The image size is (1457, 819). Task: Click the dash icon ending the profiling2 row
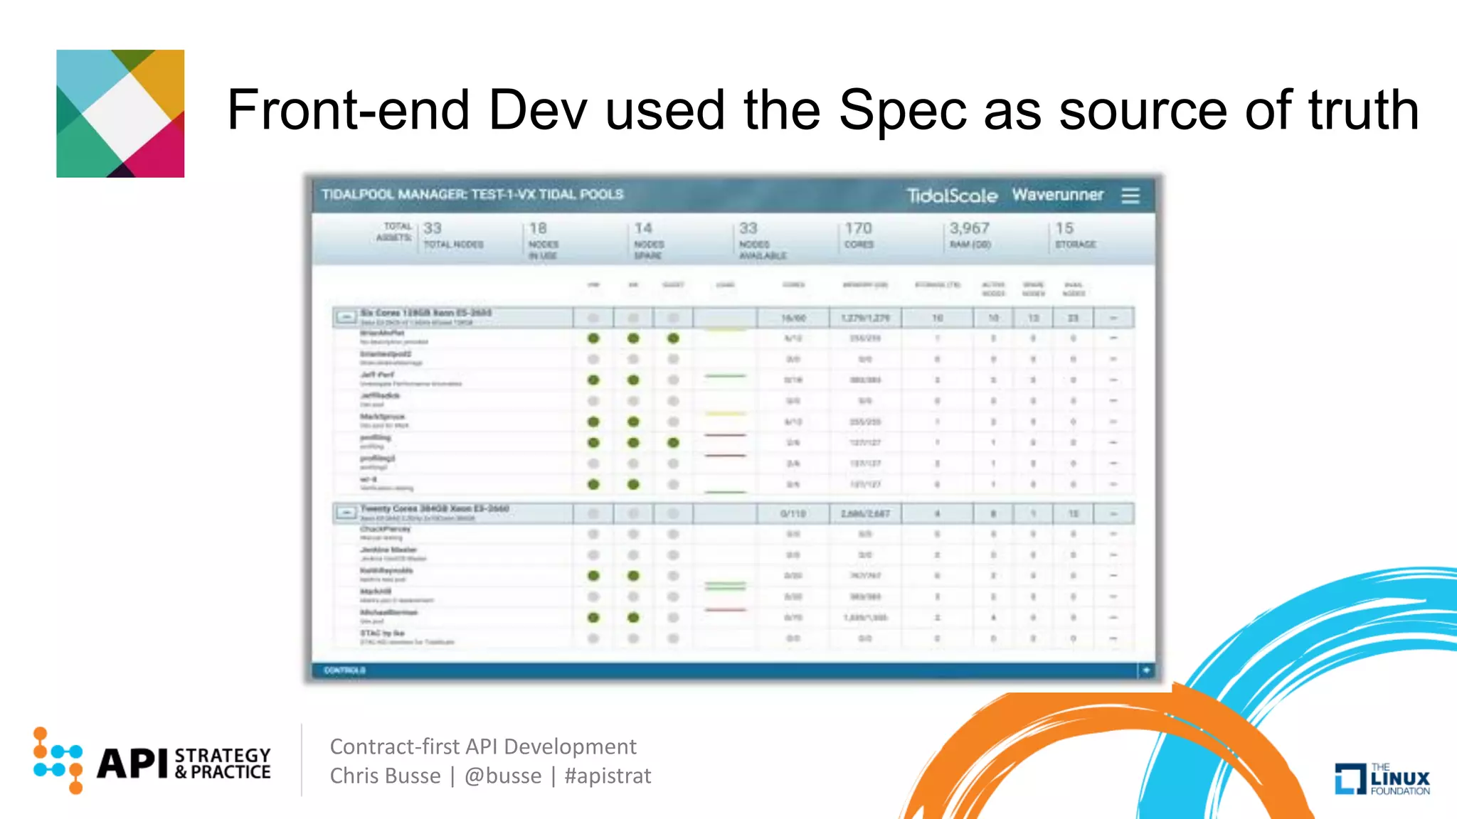(1113, 464)
